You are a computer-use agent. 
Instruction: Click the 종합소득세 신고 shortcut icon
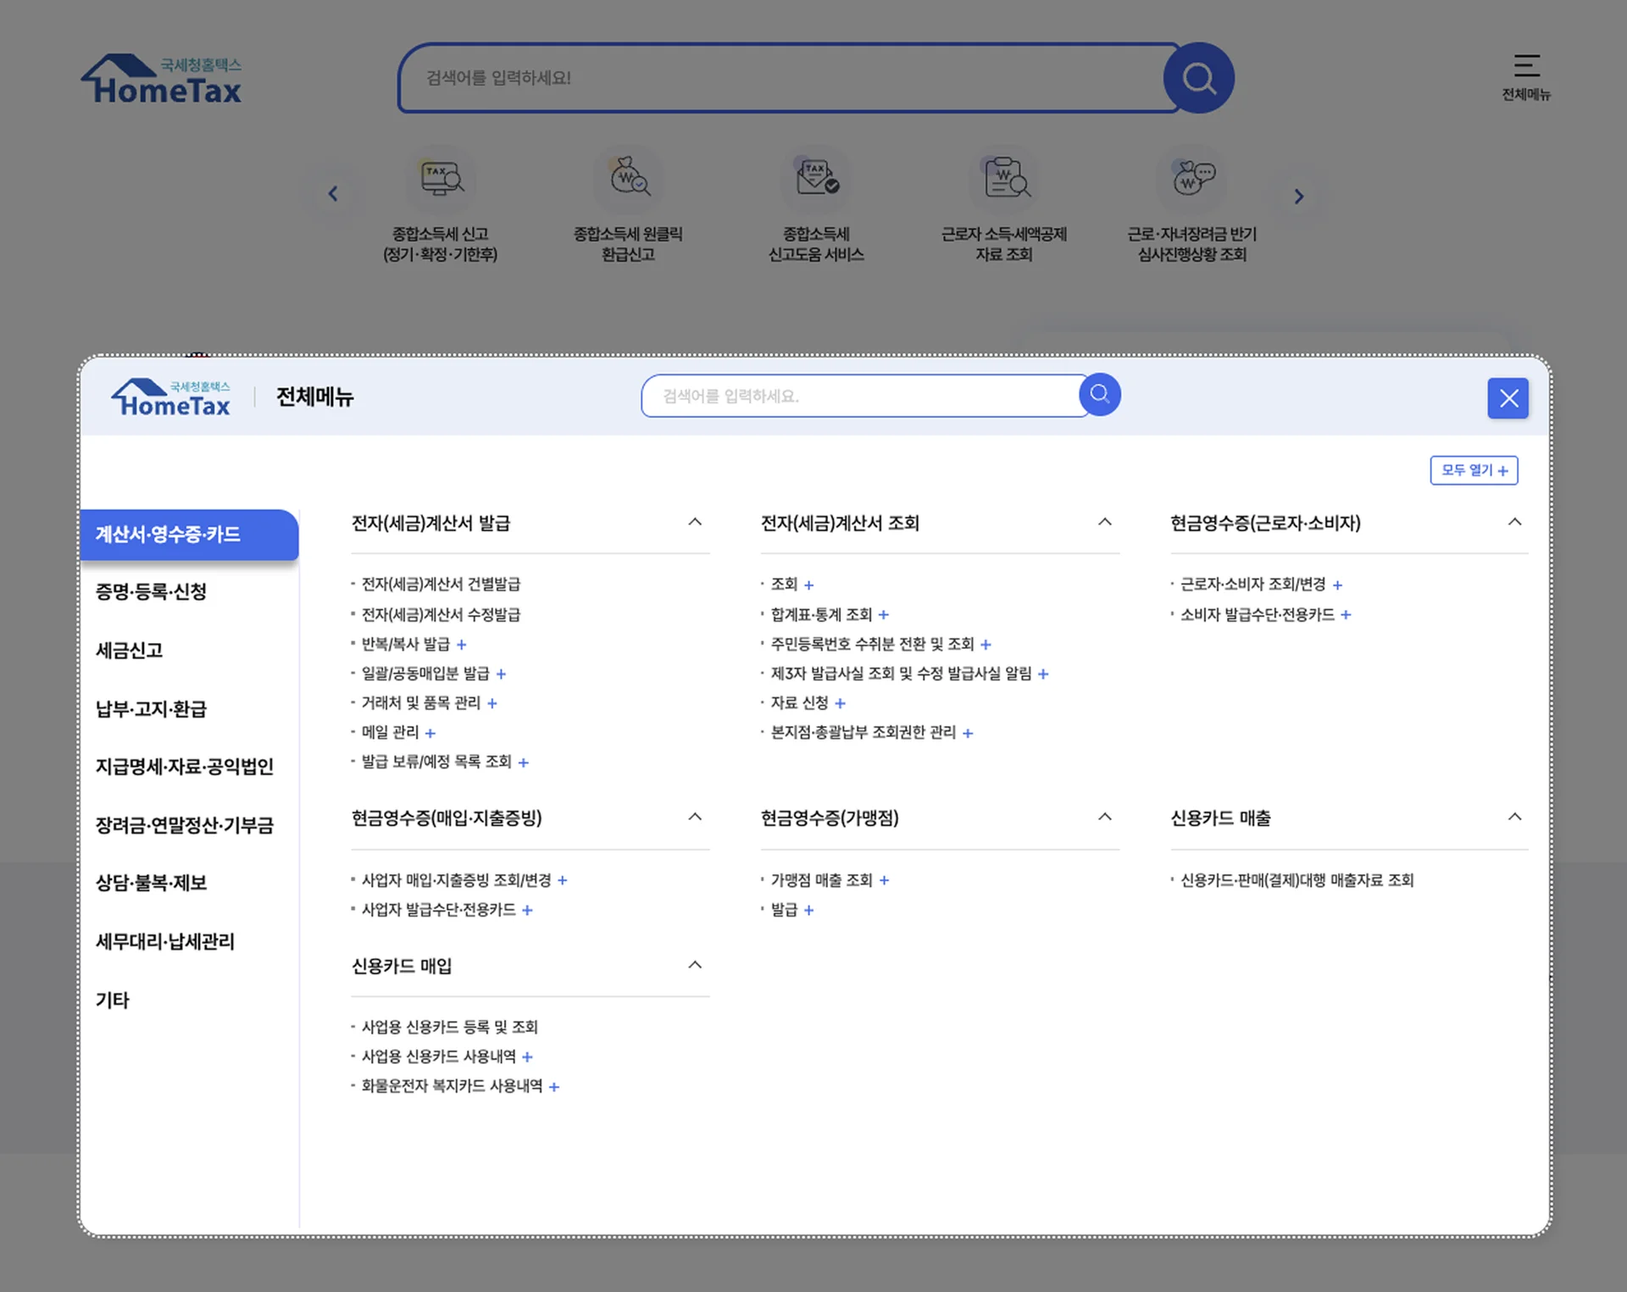441,179
